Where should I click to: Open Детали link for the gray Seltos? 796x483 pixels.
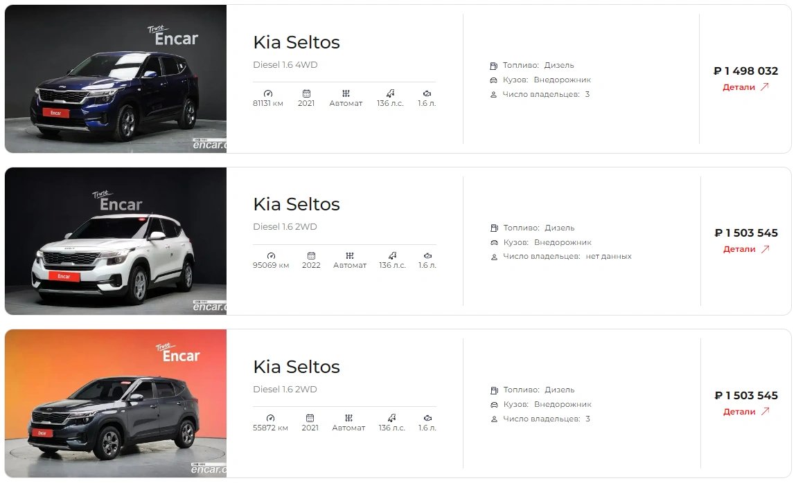pyautogui.click(x=746, y=412)
